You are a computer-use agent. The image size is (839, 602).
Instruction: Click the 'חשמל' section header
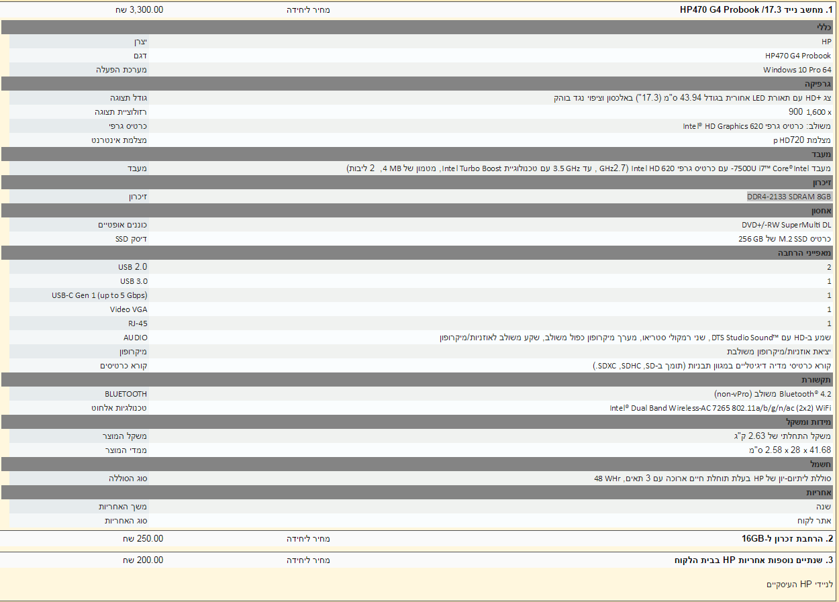(x=417, y=464)
